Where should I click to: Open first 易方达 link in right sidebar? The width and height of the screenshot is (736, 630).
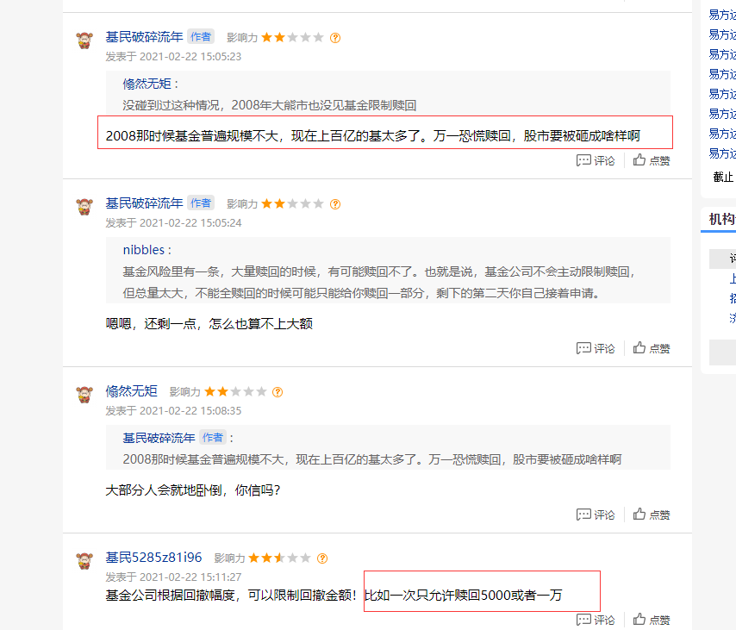tap(722, 15)
